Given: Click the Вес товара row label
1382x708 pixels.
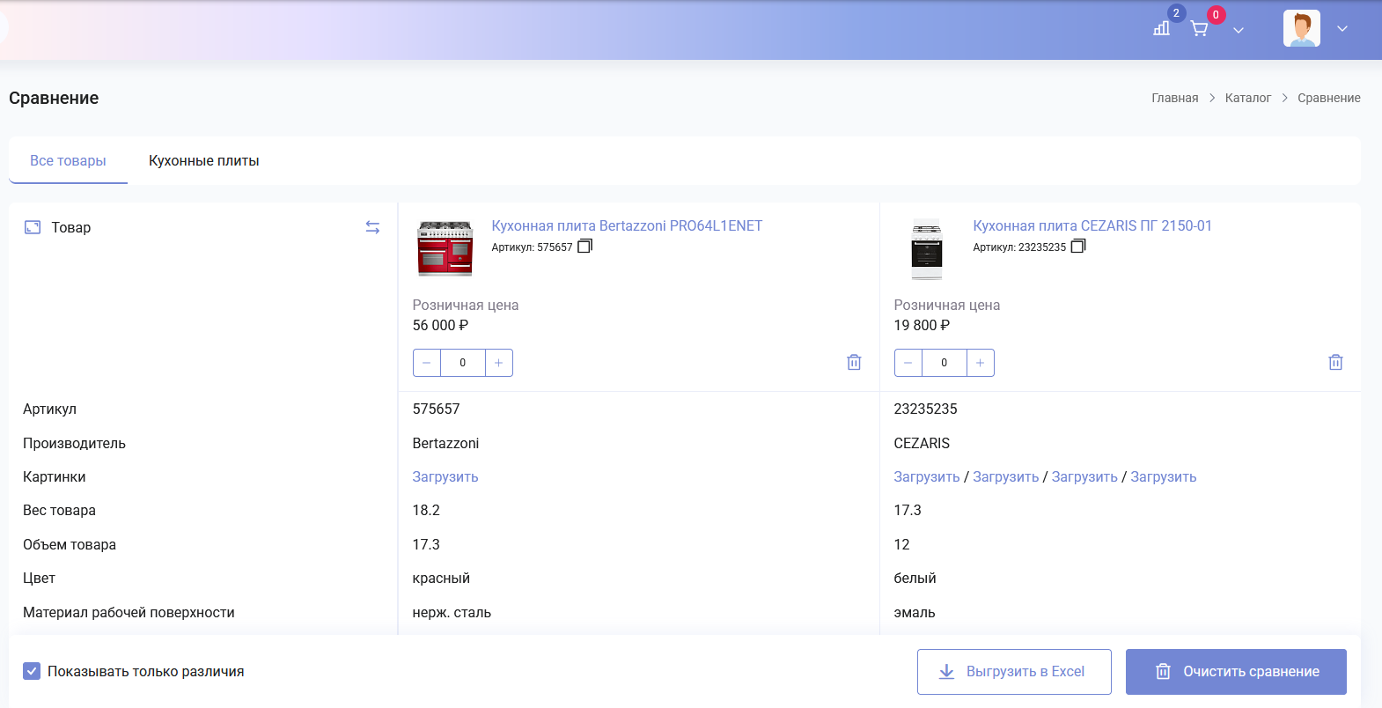Looking at the screenshot, I should [59, 510].
